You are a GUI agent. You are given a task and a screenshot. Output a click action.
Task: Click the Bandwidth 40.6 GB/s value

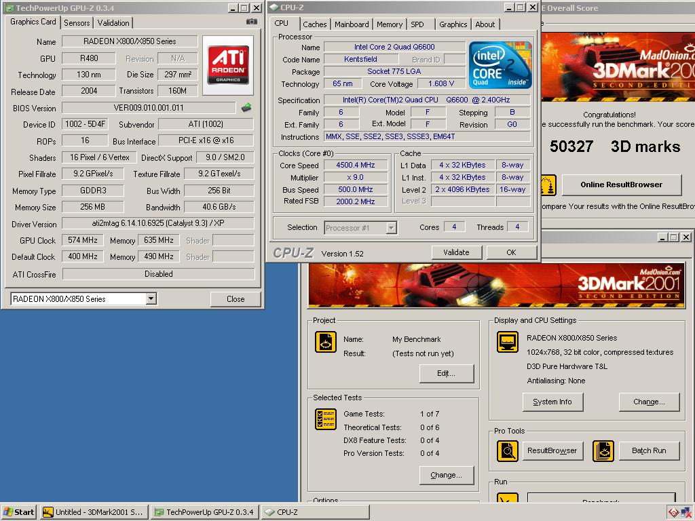pyautogui.click(x=219, y=206)
